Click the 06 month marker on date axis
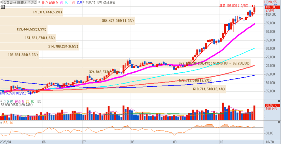The image size is (281, 144). pos(44,142)
